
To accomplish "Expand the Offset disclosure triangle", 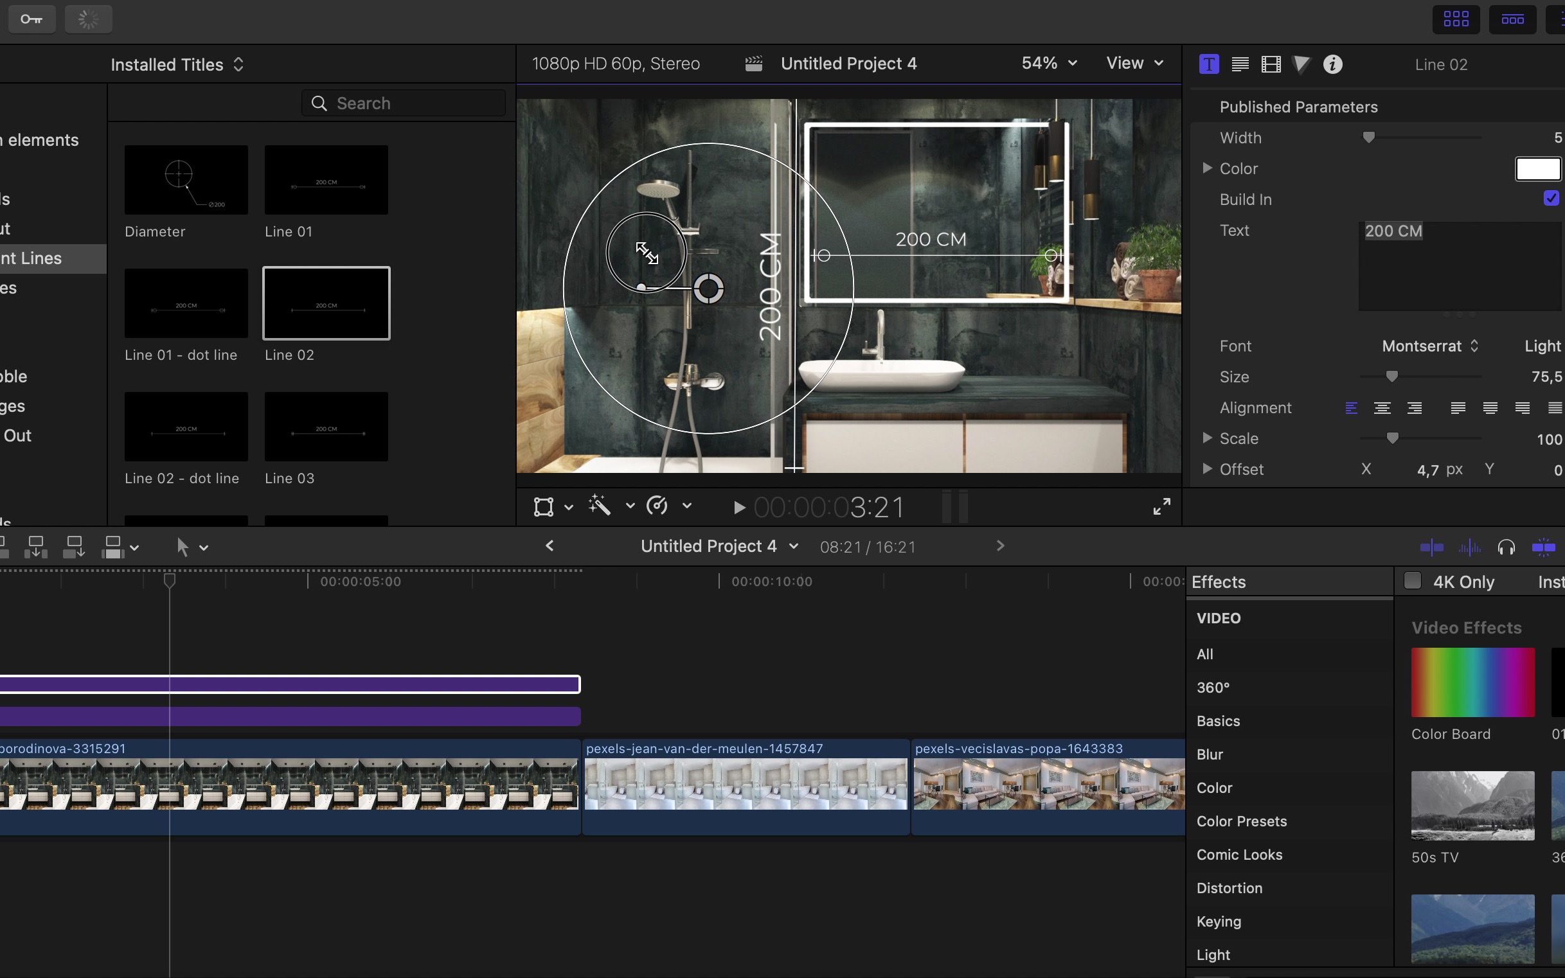I will [1206, 469].
